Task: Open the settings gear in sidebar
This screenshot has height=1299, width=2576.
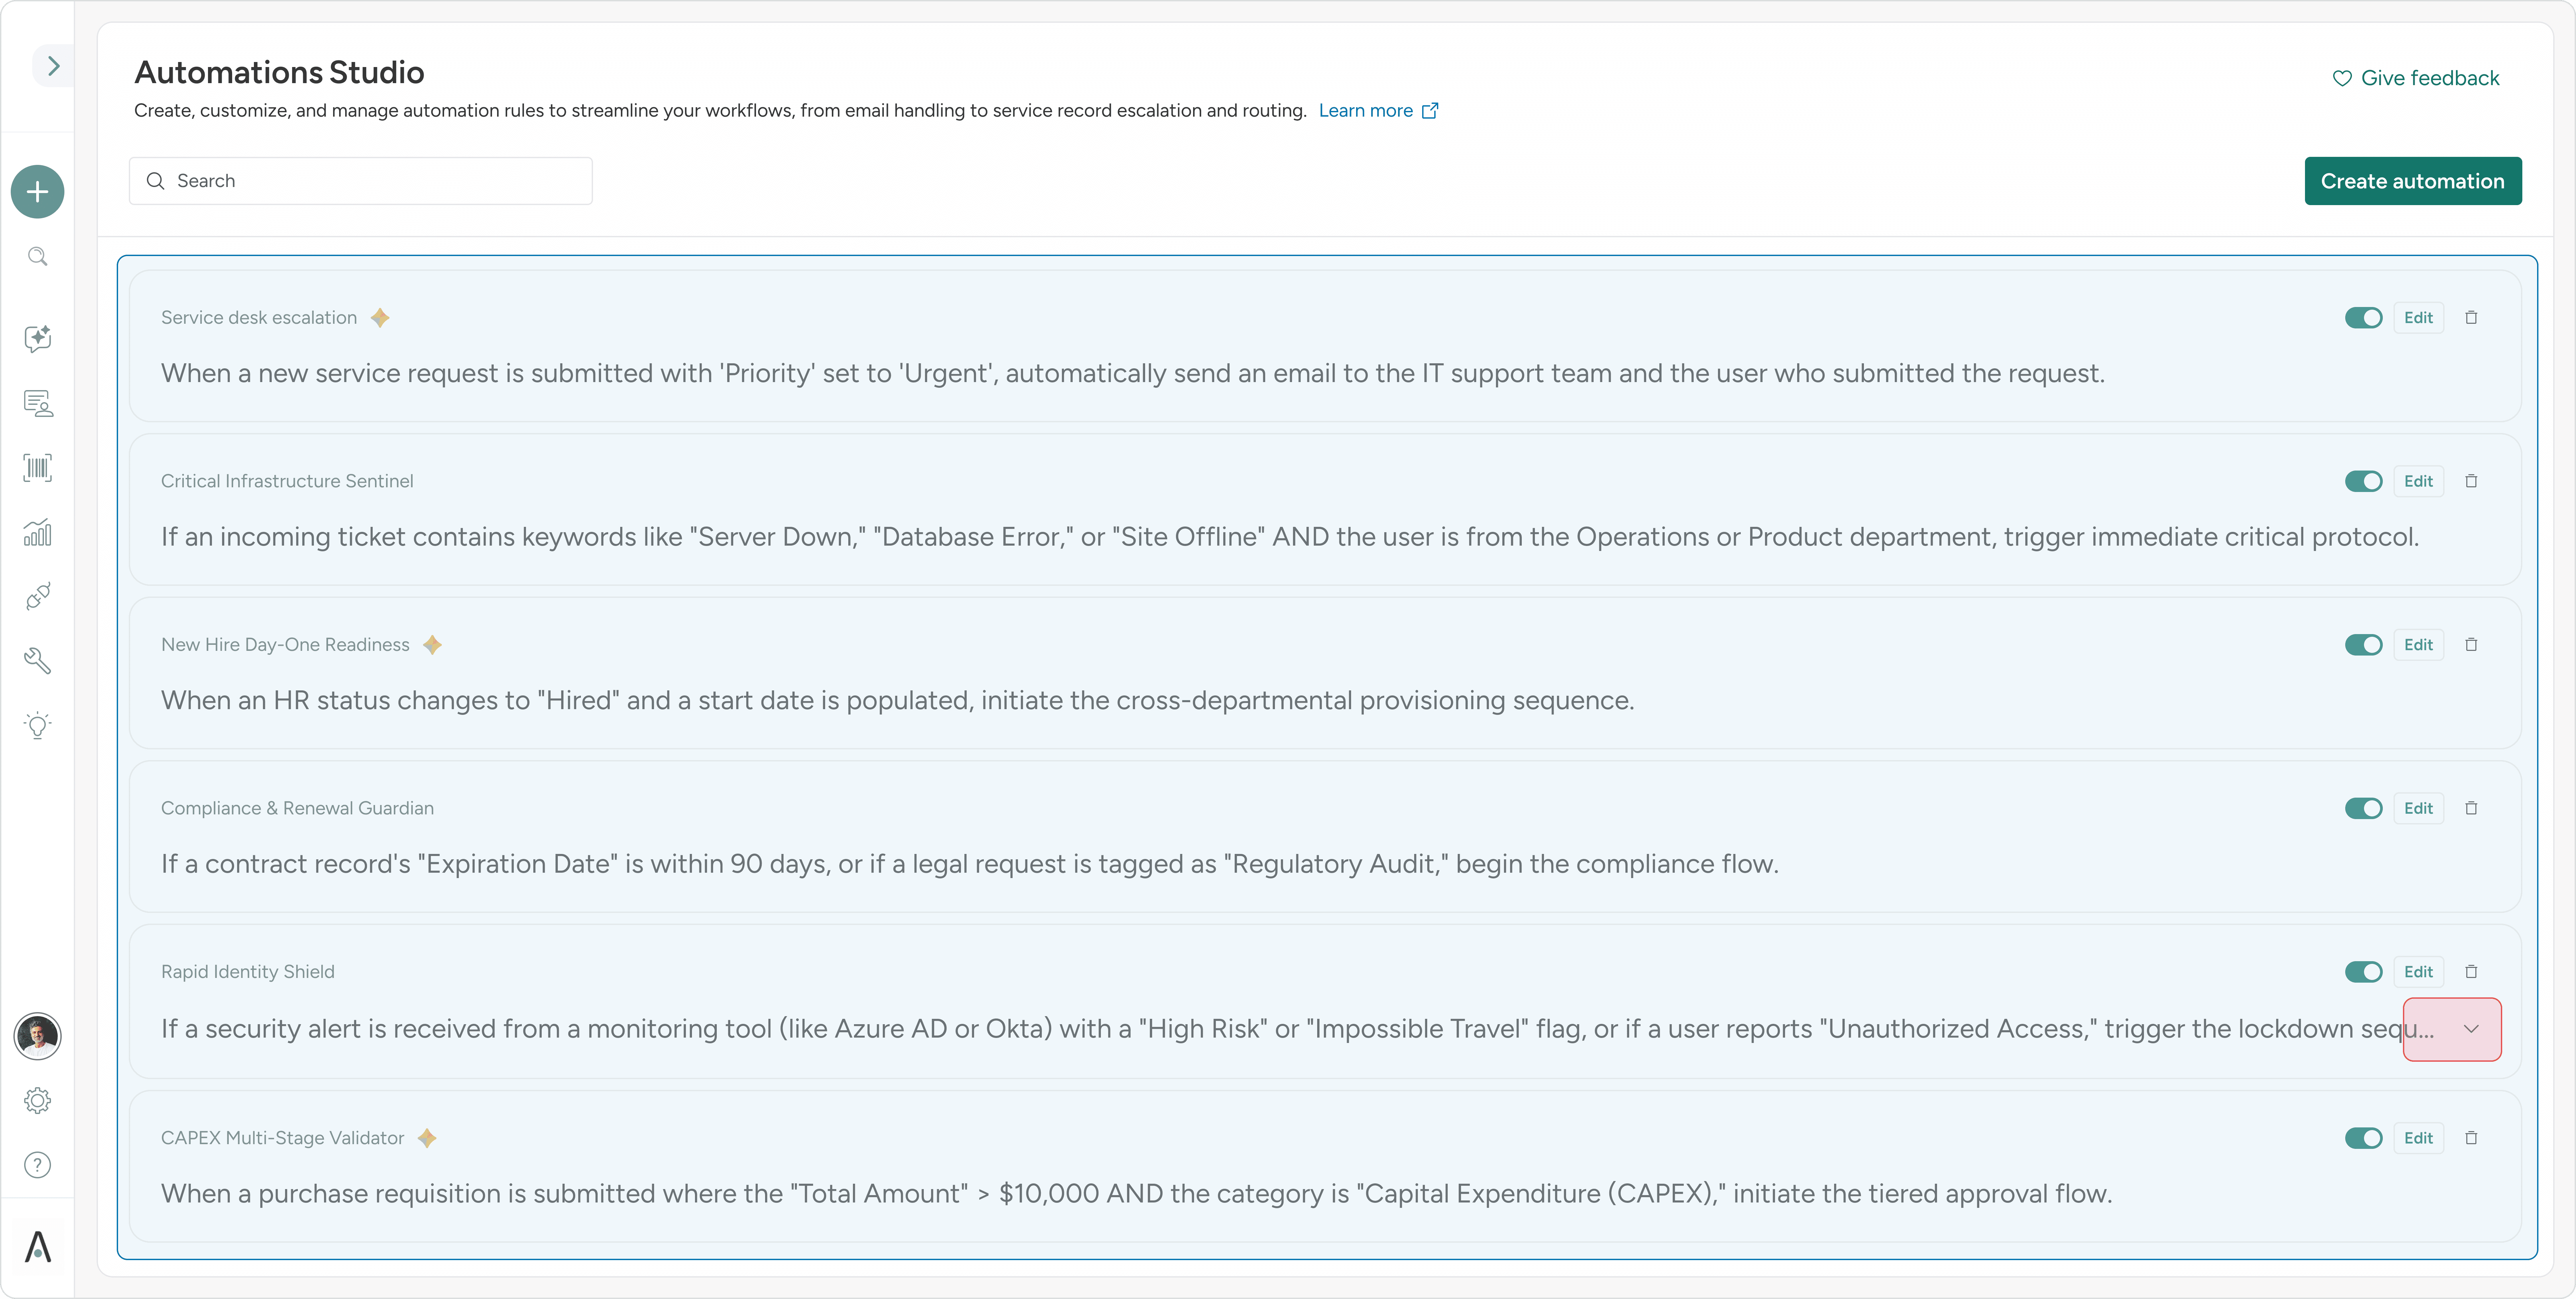Action: [x=37, y=1100]
